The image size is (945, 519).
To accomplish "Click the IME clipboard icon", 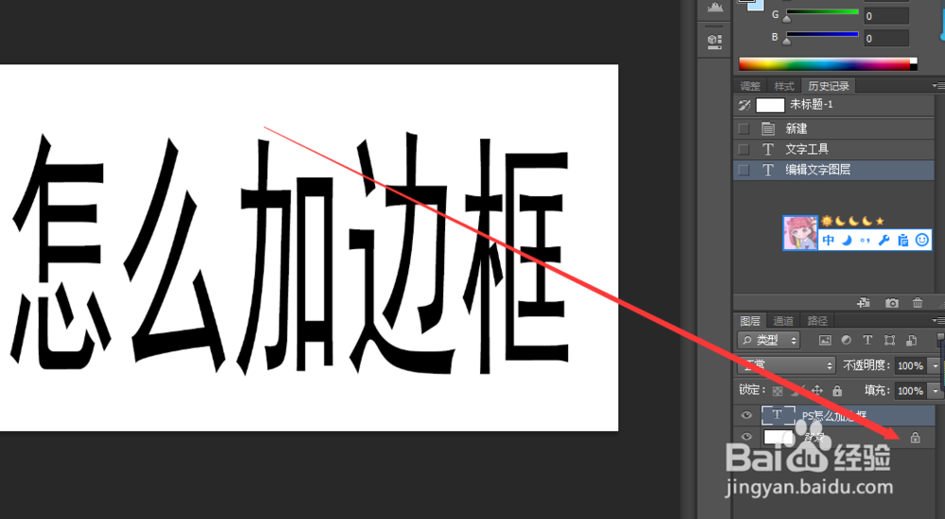I will (x=902, y=241).
